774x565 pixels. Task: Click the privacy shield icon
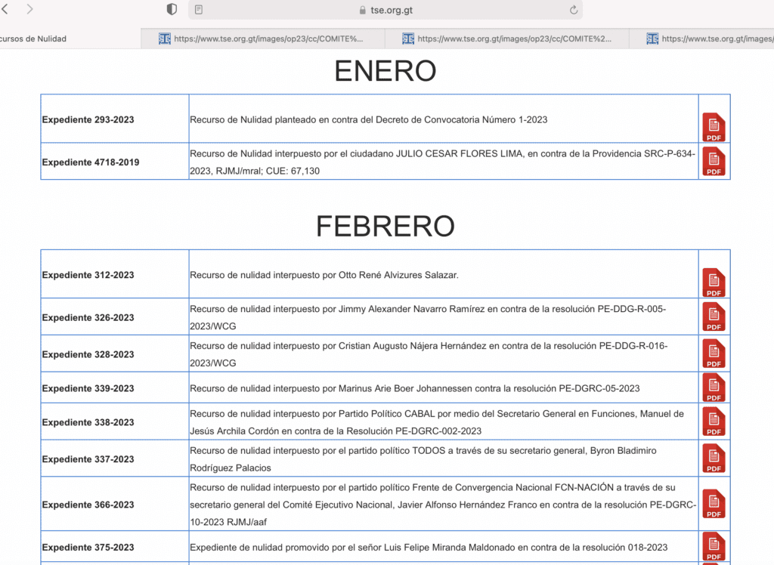(172, 10)
